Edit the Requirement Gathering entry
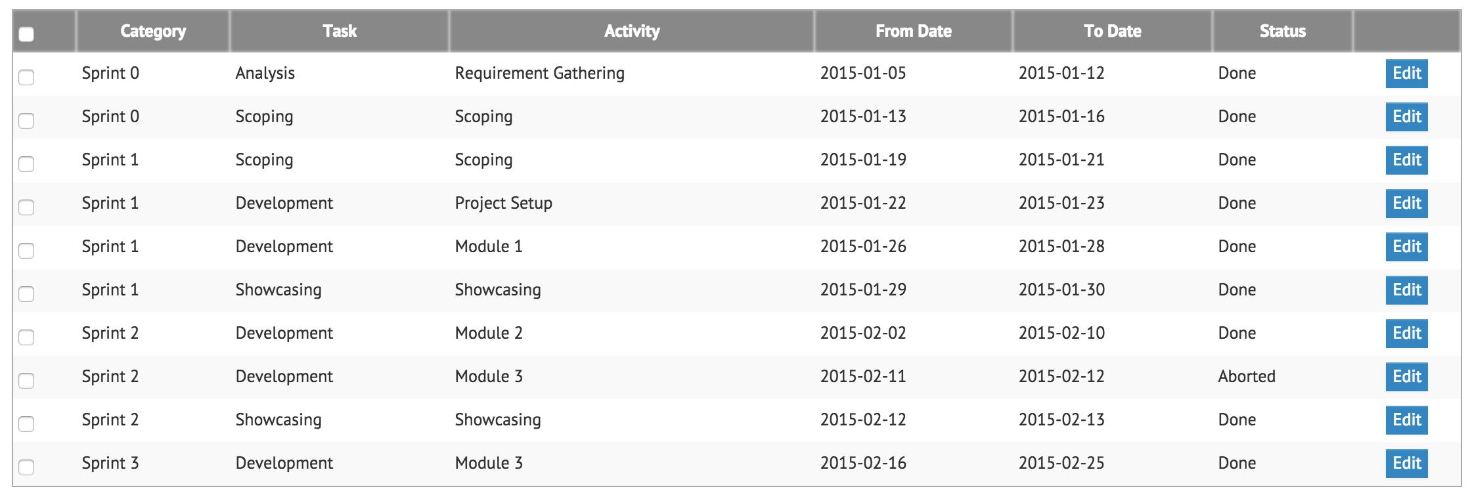The height and width of the screenshot is (495, 1470). pyautogui.click(x=1406, y=74)
